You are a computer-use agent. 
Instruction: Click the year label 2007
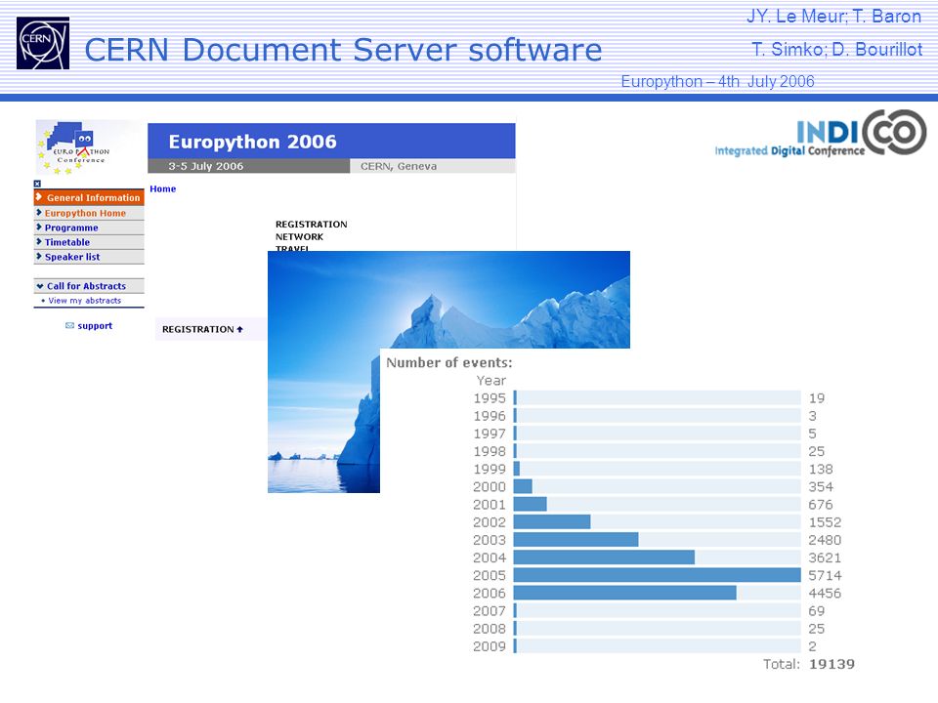pyautogui.click(x=490, y=611)
